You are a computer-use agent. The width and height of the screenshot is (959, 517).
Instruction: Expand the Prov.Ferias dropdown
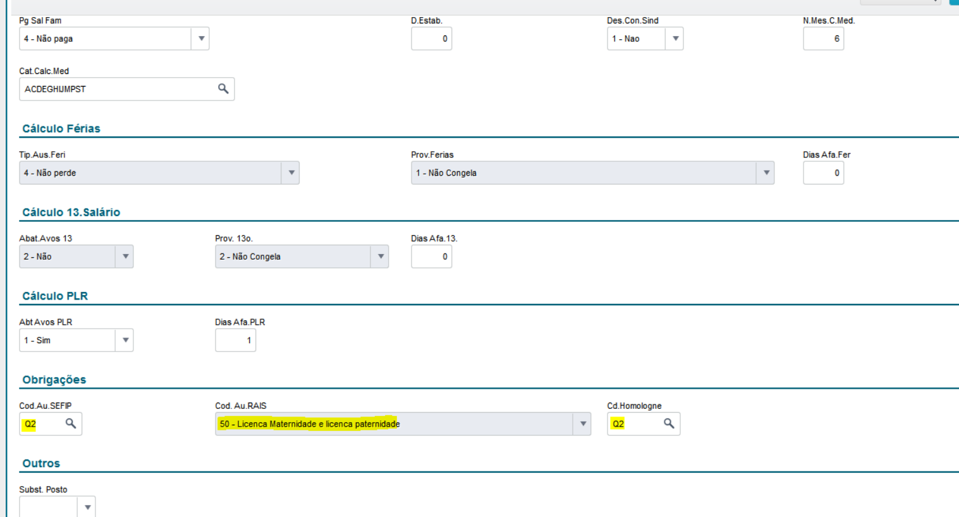click(766, 173)
